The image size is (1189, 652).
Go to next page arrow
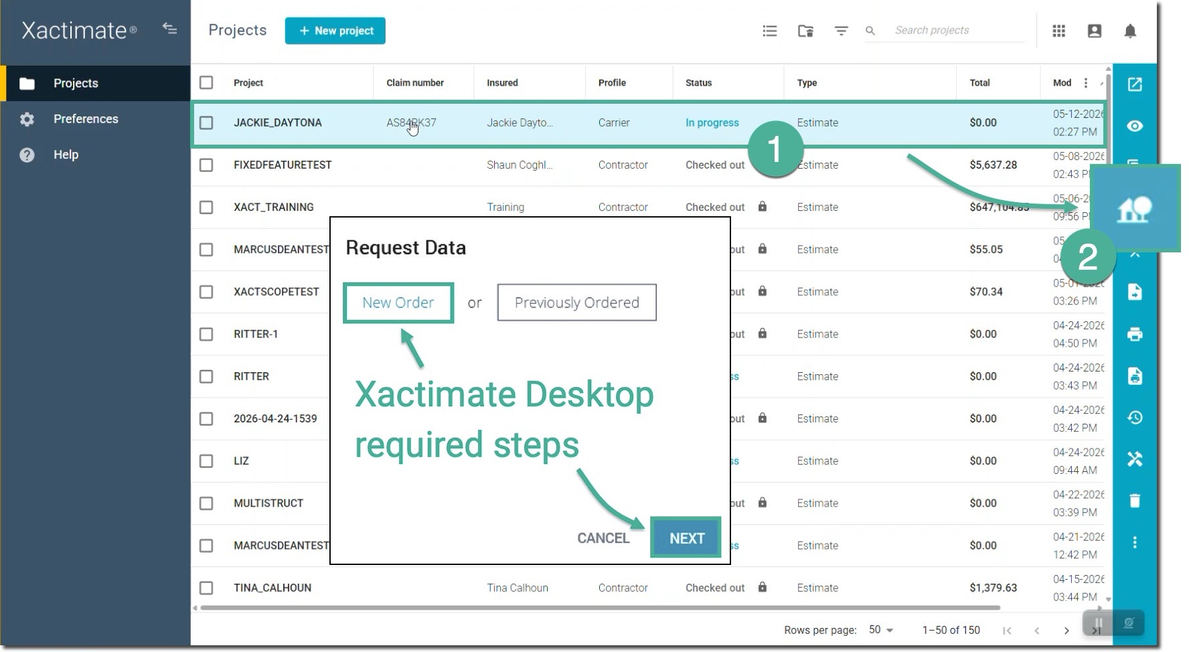(1066, 631)
